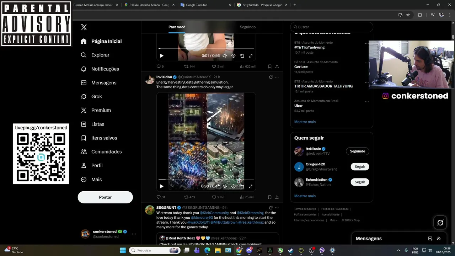The width and height of the screenshot is (455, 256).
Task: Open more options for Gerluce trend
Action: click(x=367, y=63)
